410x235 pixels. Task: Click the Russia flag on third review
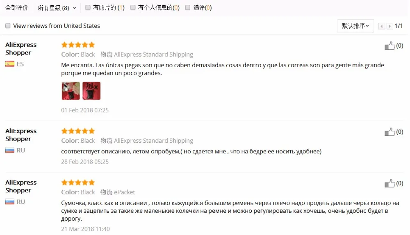tap(10, 202)
